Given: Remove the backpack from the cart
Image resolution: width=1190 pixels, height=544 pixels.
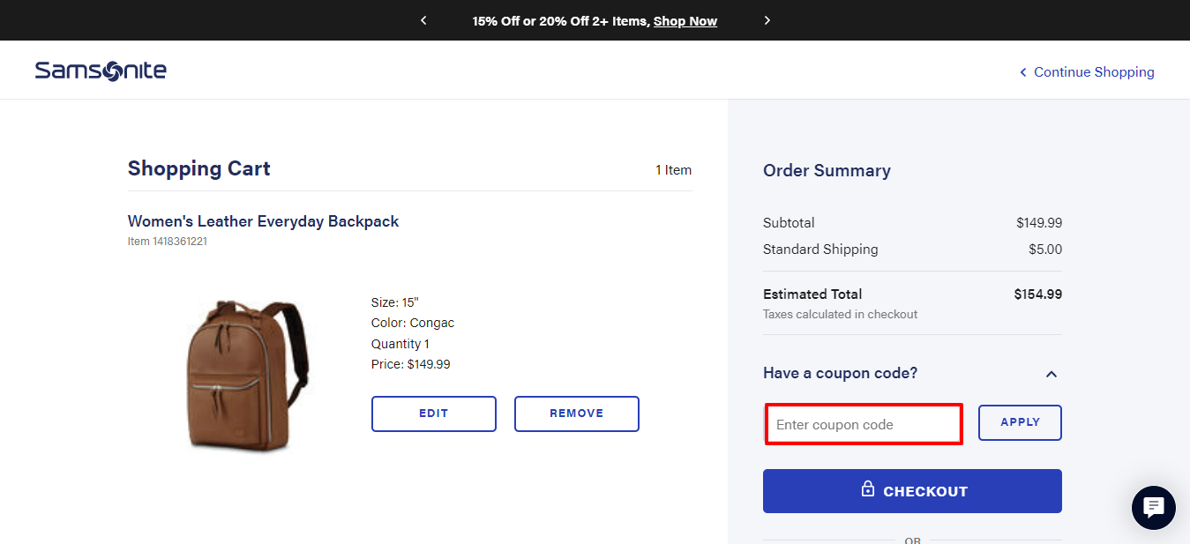Looking at the screenshot, I should click(x=577, y=414).
